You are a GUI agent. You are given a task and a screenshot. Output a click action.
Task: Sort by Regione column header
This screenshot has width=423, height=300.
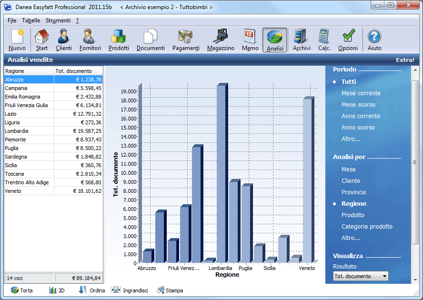[29, 71]
